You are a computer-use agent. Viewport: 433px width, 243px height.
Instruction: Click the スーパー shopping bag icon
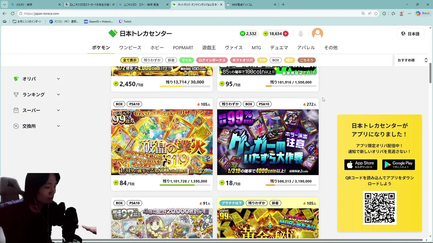tap(16, 110)
